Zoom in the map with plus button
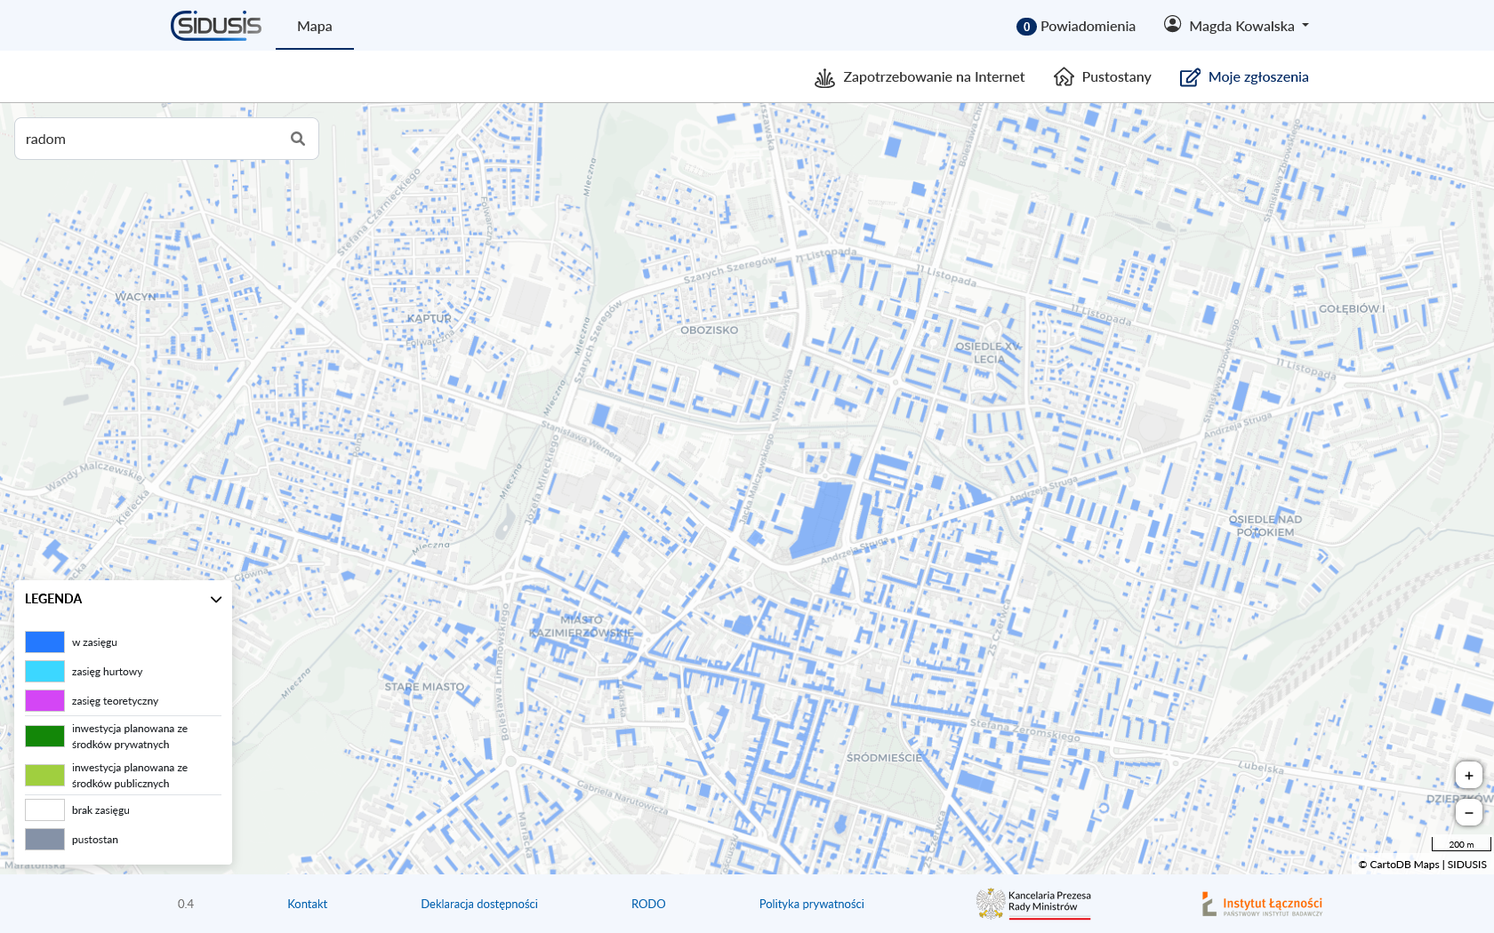 pyautogui.click(x=1468, y=776)
